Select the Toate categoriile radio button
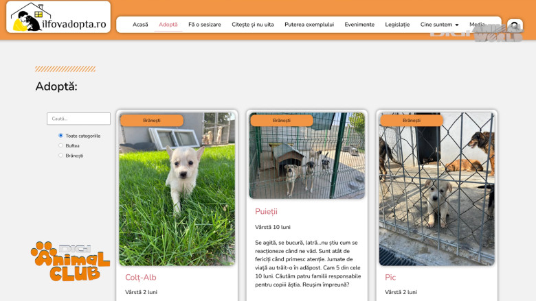 click(61, 136)
